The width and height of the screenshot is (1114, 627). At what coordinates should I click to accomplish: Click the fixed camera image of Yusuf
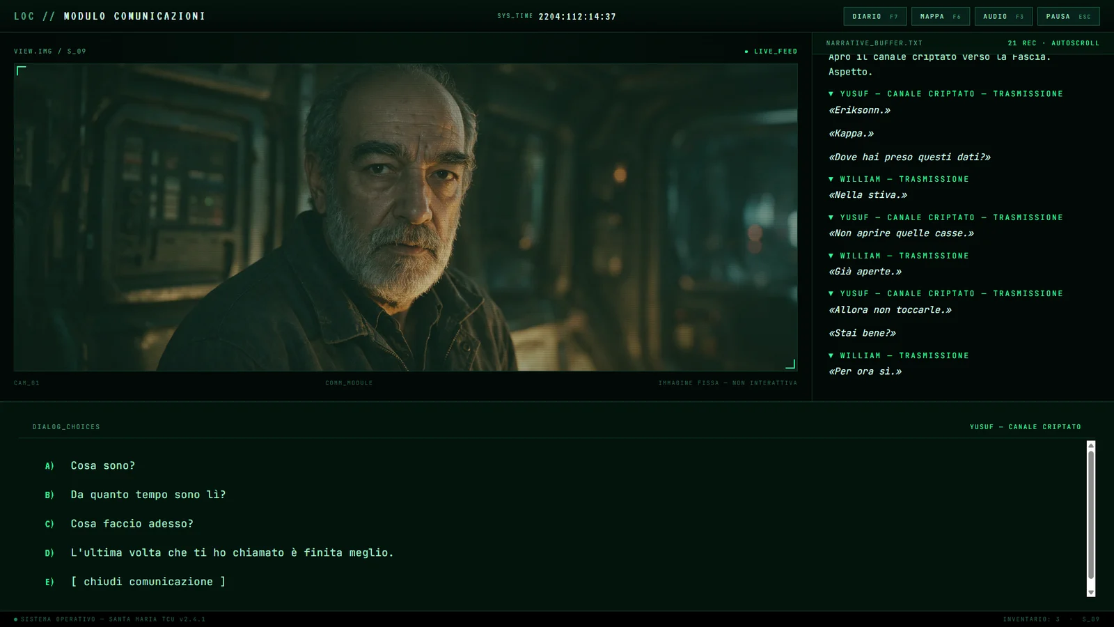point(406,217)
